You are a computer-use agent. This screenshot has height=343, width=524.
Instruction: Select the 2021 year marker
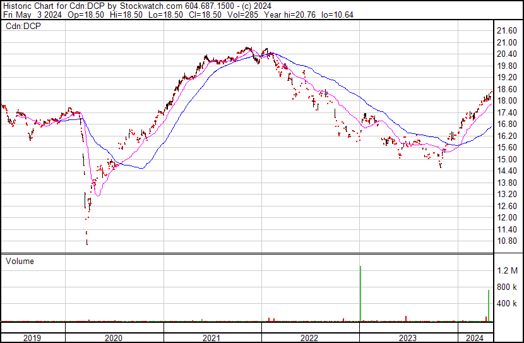point(212,338)
